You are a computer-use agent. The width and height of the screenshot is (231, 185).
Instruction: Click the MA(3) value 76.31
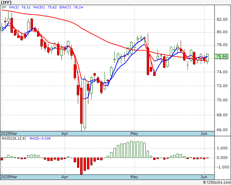pos(26,7)
